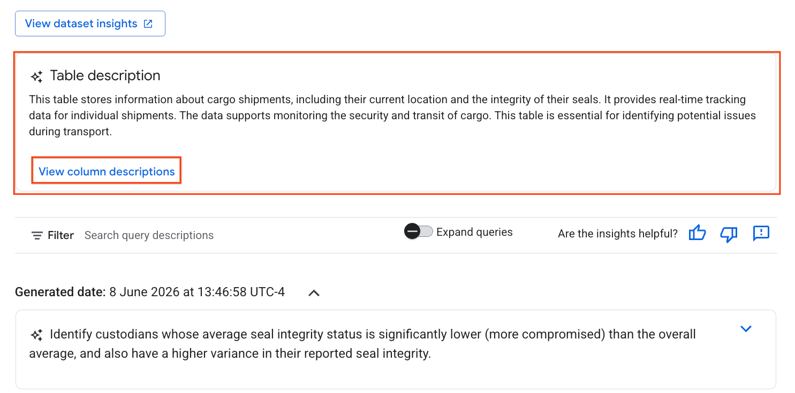Select the custodians query card text
795x393 pixels.
click(362, 344)
